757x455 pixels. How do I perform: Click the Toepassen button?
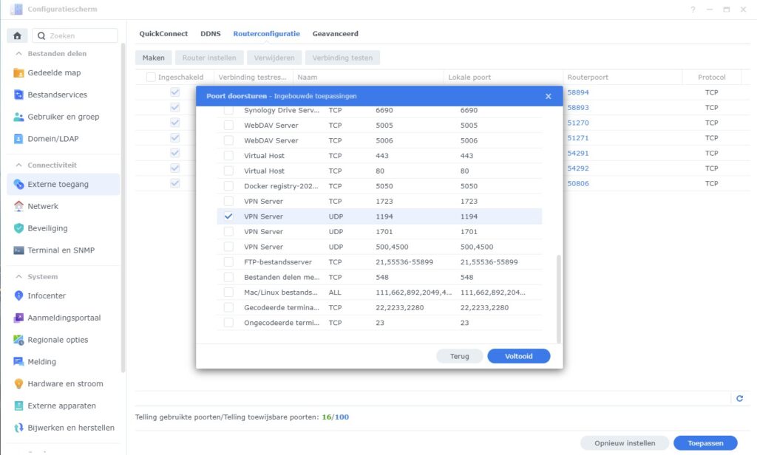click(705, 443)
